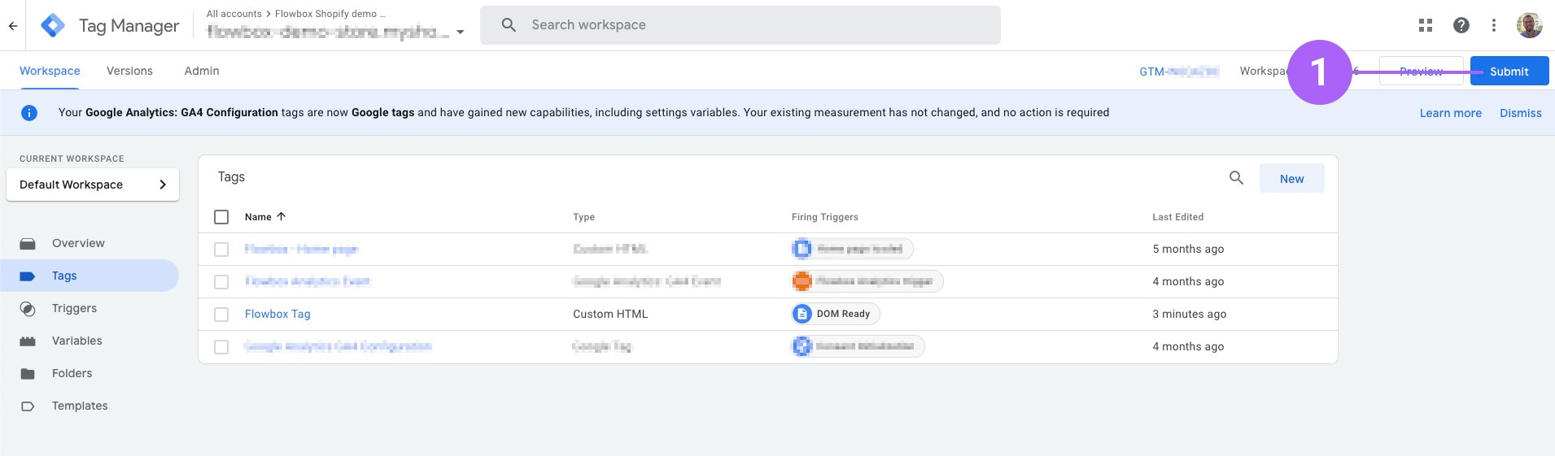
Task: Click the user profile avatar
Action: click(1529, 25)
